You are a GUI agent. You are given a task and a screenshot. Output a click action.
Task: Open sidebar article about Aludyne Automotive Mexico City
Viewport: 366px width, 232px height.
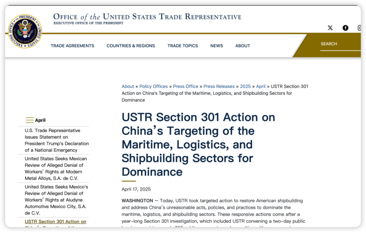[56, 200]
